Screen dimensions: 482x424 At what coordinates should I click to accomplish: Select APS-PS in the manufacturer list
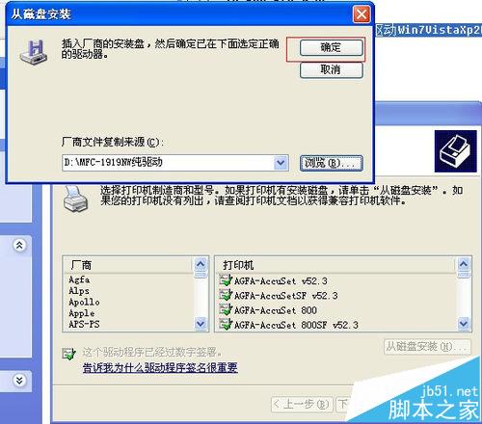click(x=84, y=324)
